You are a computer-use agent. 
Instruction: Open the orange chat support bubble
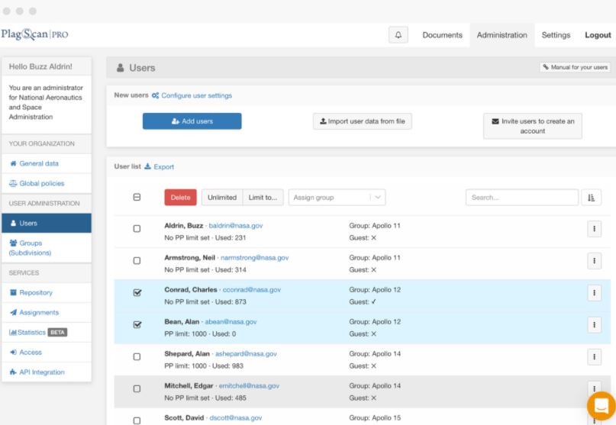601,406
